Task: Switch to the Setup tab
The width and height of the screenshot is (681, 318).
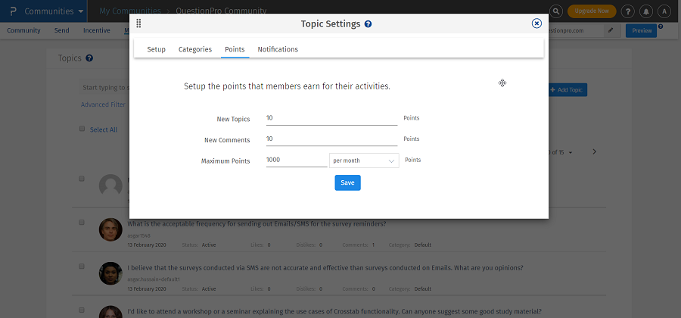Action: (x=157, y=49)
